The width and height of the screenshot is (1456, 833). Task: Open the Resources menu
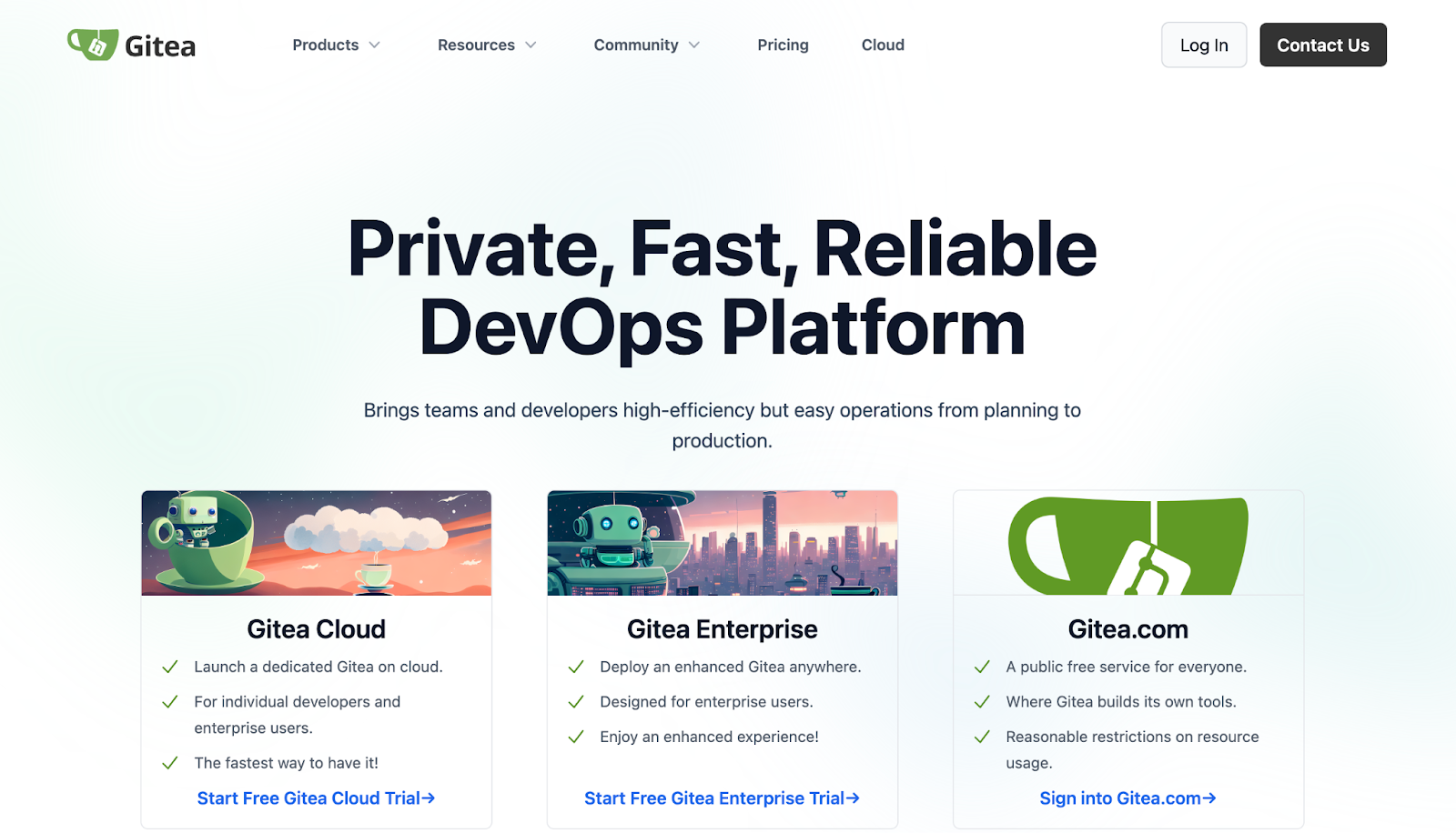click(x=486, y=45)
